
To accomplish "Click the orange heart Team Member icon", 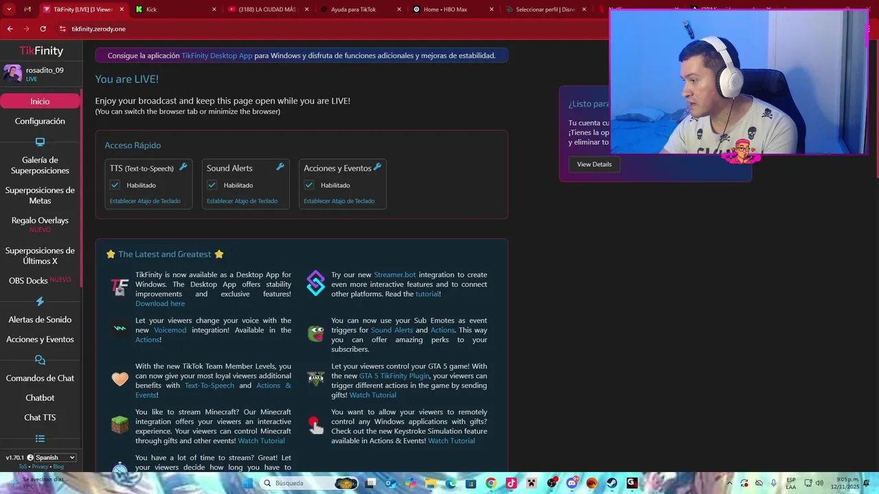I will [120, 379].
